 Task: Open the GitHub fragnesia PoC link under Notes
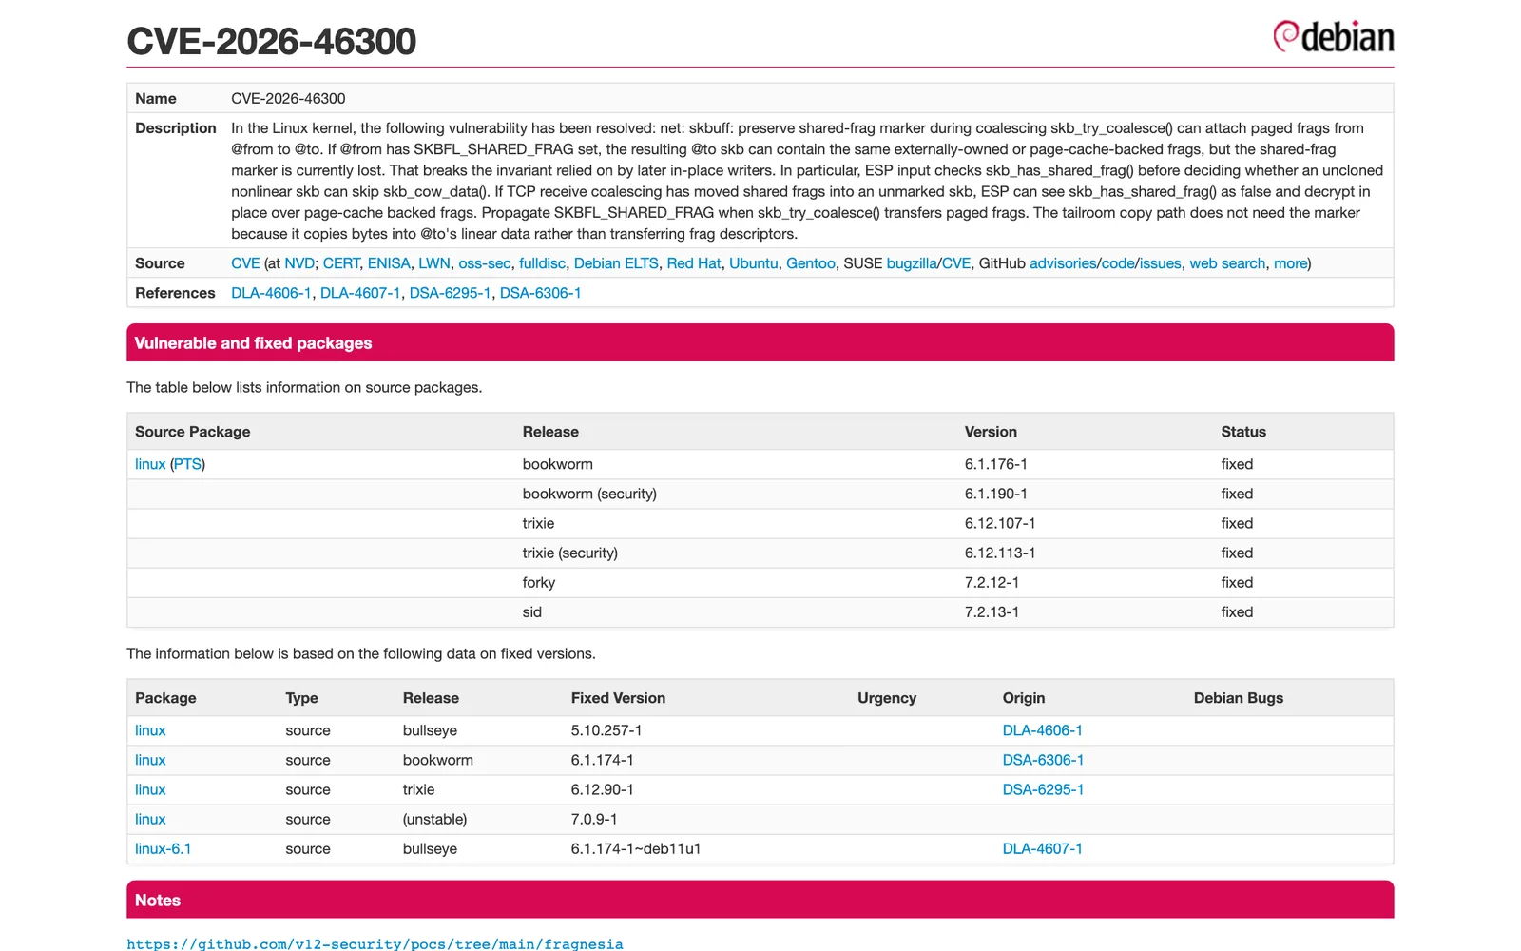(x=375, y=943)
